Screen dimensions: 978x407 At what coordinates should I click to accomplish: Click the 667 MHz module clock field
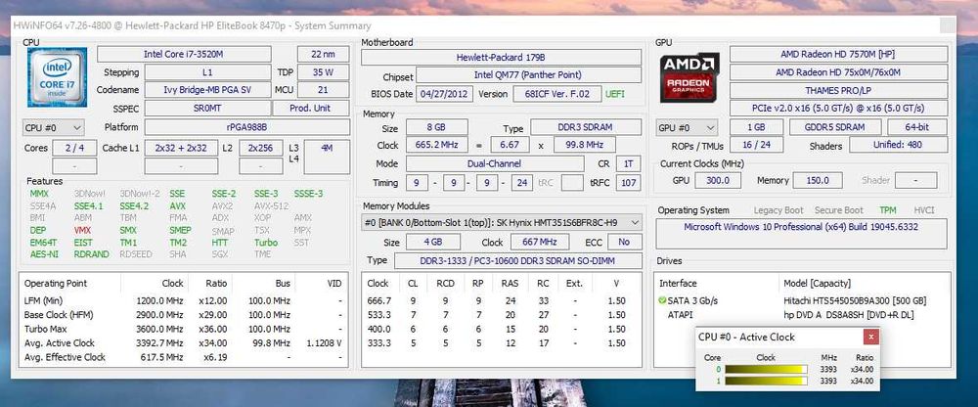pyautogui.click(x=540, y=243)
